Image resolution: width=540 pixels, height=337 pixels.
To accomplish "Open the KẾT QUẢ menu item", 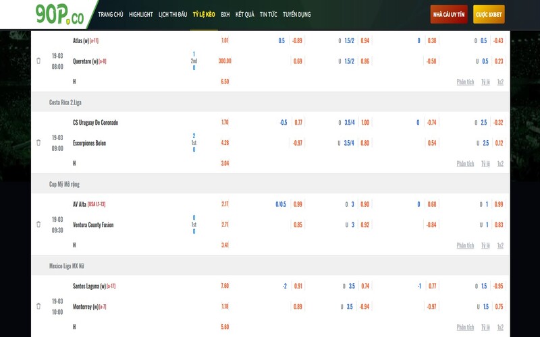I will point(245,14).
